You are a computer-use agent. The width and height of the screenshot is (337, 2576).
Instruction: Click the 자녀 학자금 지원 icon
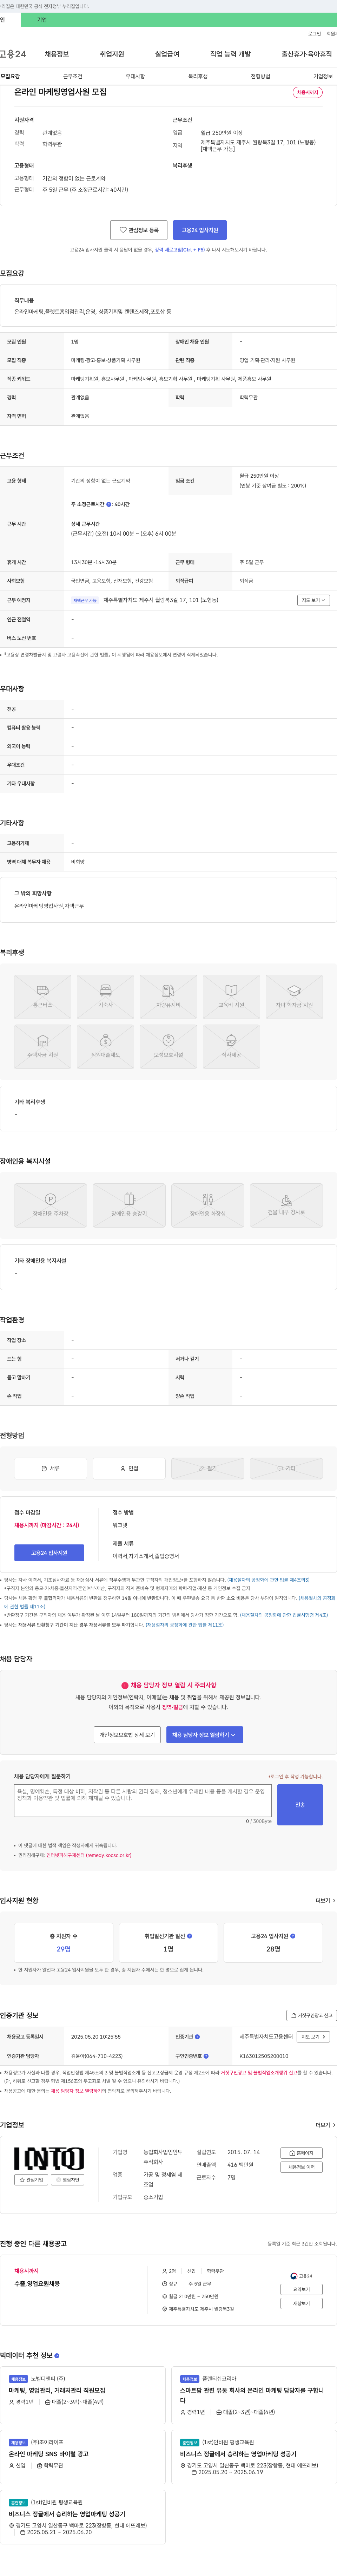[294, 997]
